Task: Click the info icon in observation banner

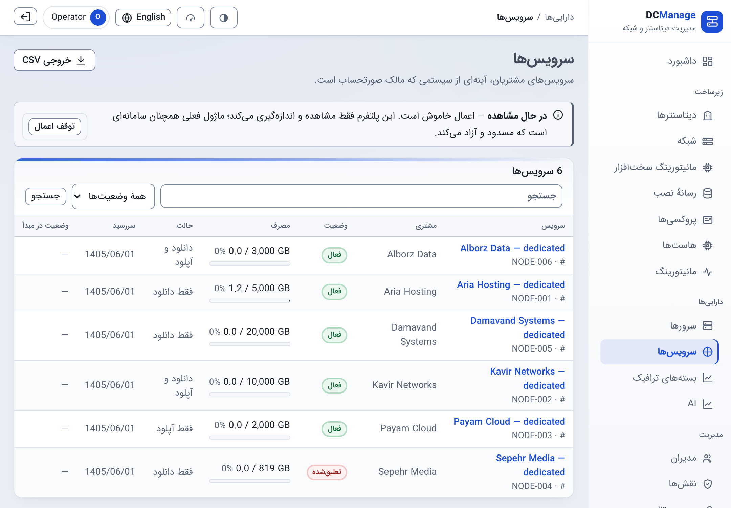Action: 558,115
